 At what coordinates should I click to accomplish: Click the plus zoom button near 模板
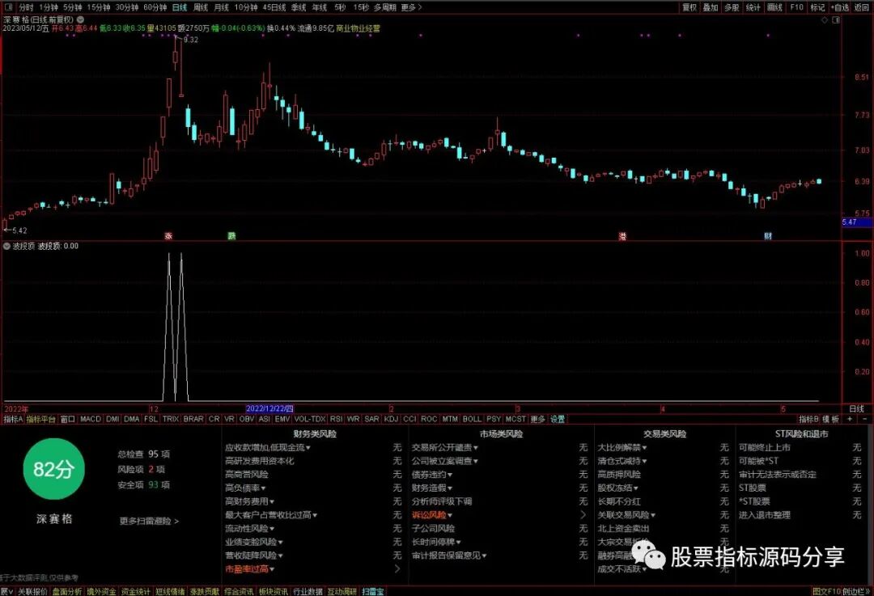[850, 419]
